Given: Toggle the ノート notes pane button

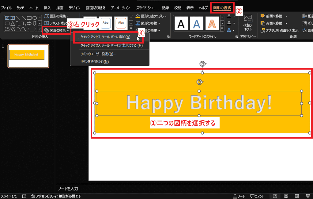Looking at the screenshot, I should 239,196.
